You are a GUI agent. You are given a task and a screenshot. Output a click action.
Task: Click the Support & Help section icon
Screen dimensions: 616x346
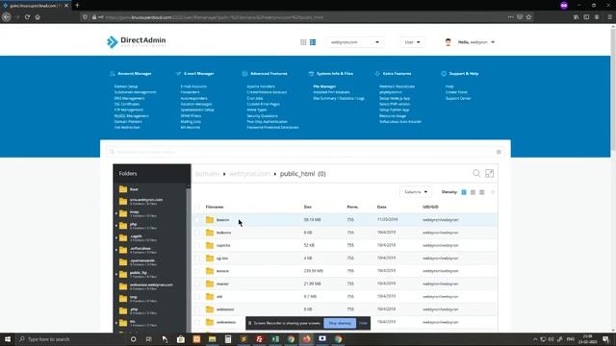[444, 73]
